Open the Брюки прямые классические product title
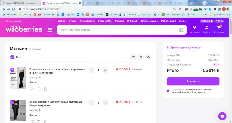The image size is (232, 123). (57, 71)
